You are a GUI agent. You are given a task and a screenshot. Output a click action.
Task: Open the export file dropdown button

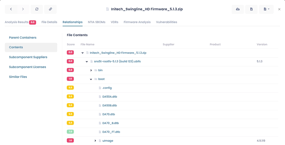coord(266,9)
